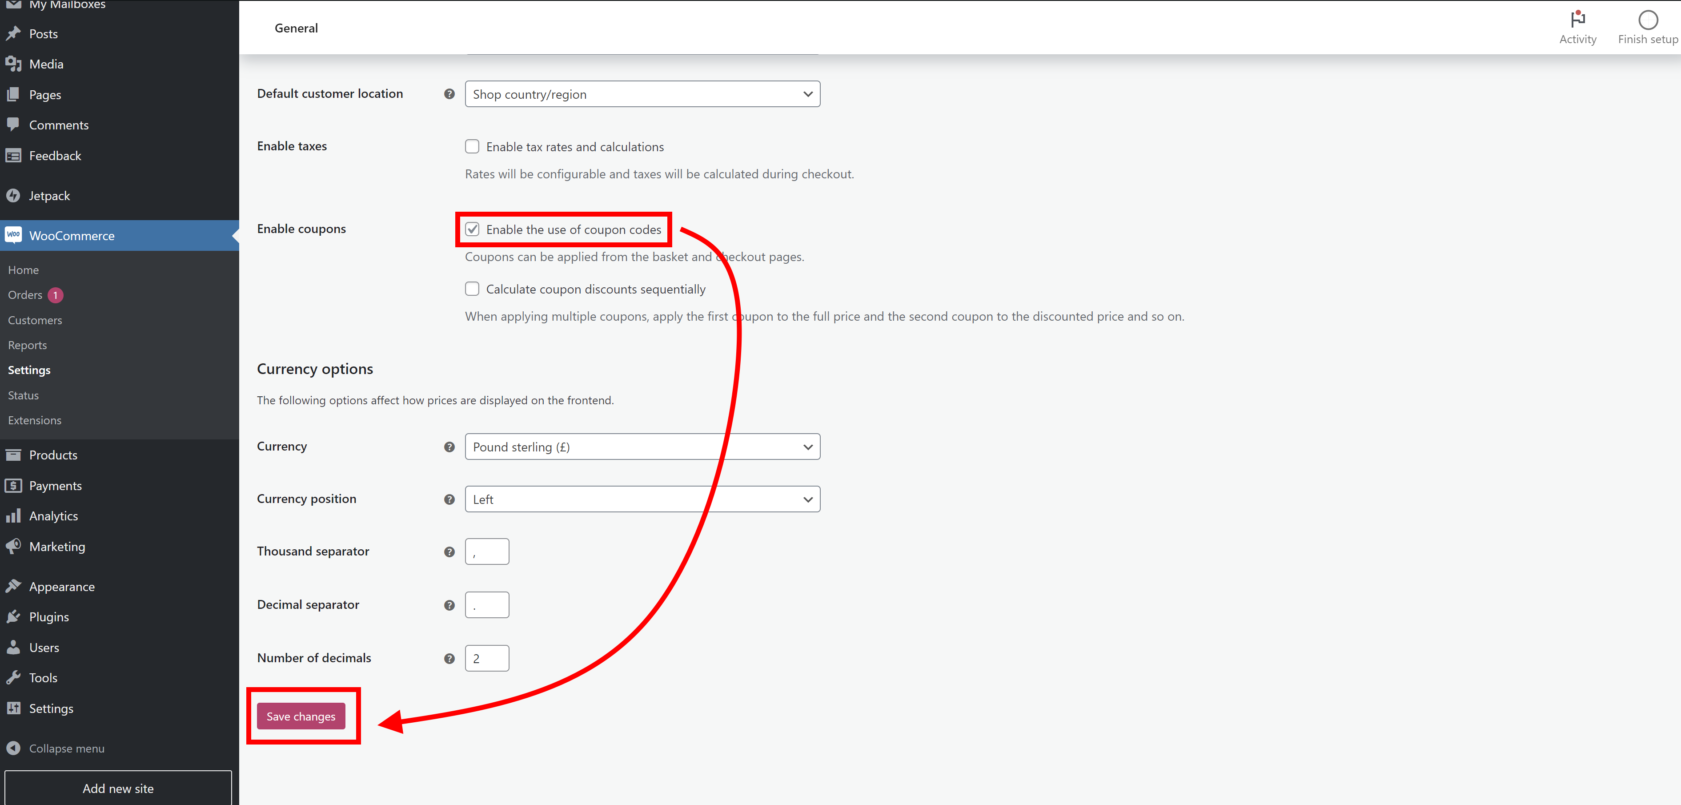This screenshot has width=1681, height=805.
Task: Click the Marketing megaphone icon
Action: click(x=13, y=547)
